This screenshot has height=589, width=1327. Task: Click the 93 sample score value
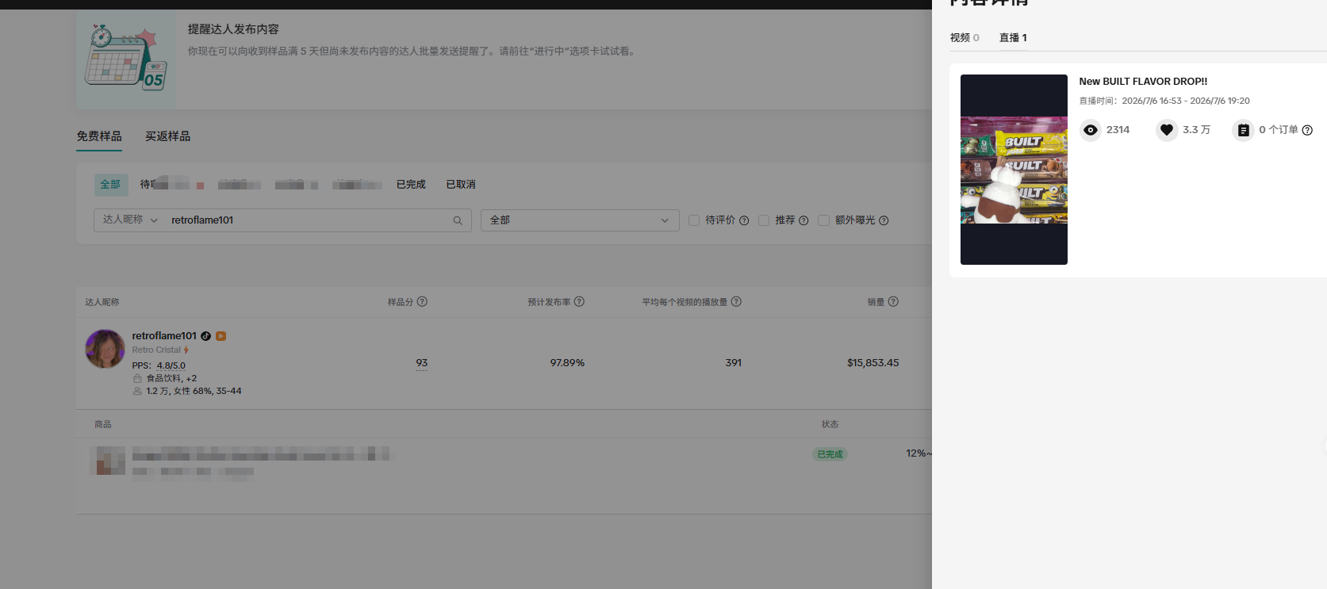coord(422,363)
